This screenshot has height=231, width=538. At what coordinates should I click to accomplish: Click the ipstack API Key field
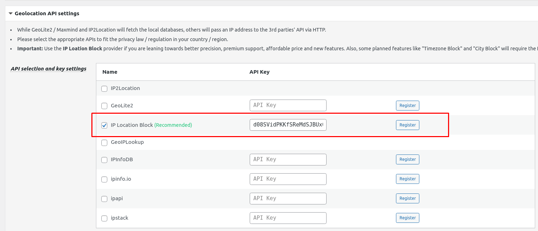tap(288, 218)
